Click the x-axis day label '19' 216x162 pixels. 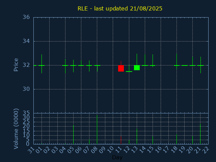click(182, 150)
